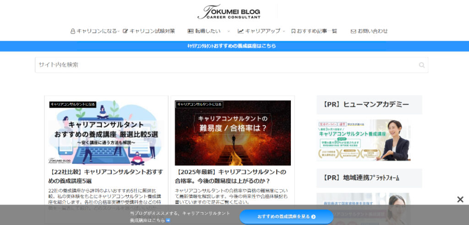Close the bottom banner with X
Image resolution: width=469 pixels, height=225 pixels.
pyautogui.click(x=460, y=199)
